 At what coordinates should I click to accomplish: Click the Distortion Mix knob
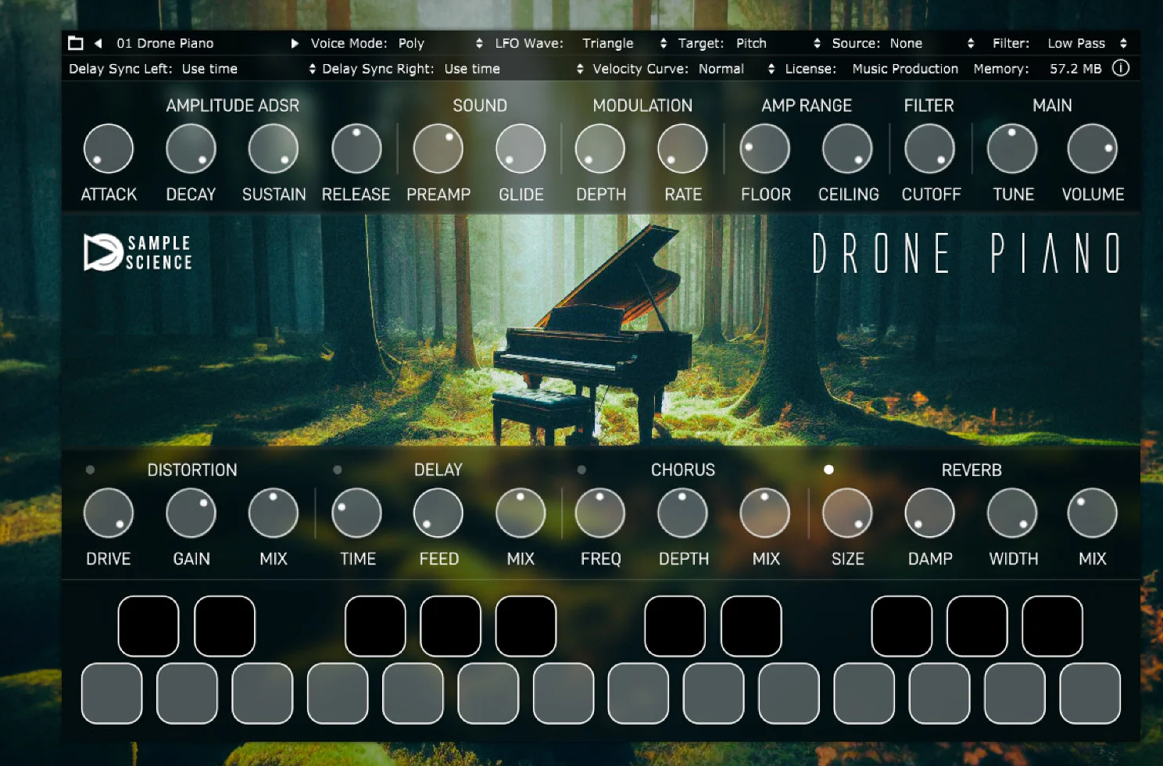point(274,514)
